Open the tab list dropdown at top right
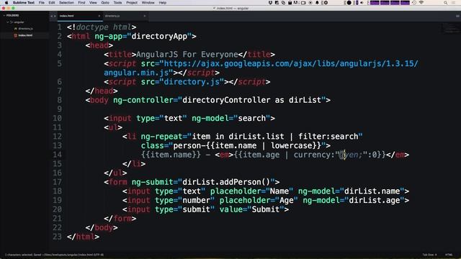Viewport: 461px width, 259px height. click(458, 16)
